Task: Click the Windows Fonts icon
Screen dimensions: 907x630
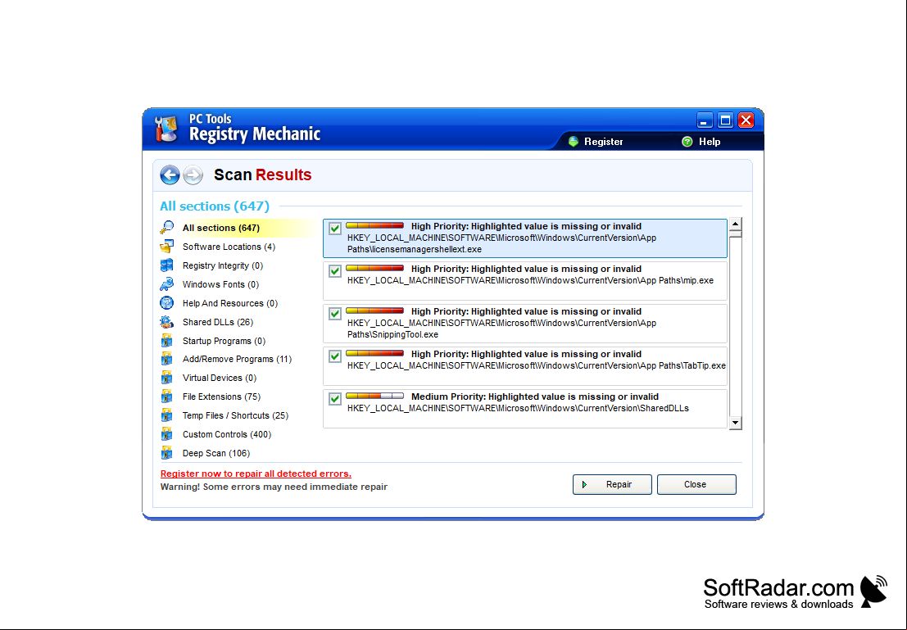Action: point(166,284)
